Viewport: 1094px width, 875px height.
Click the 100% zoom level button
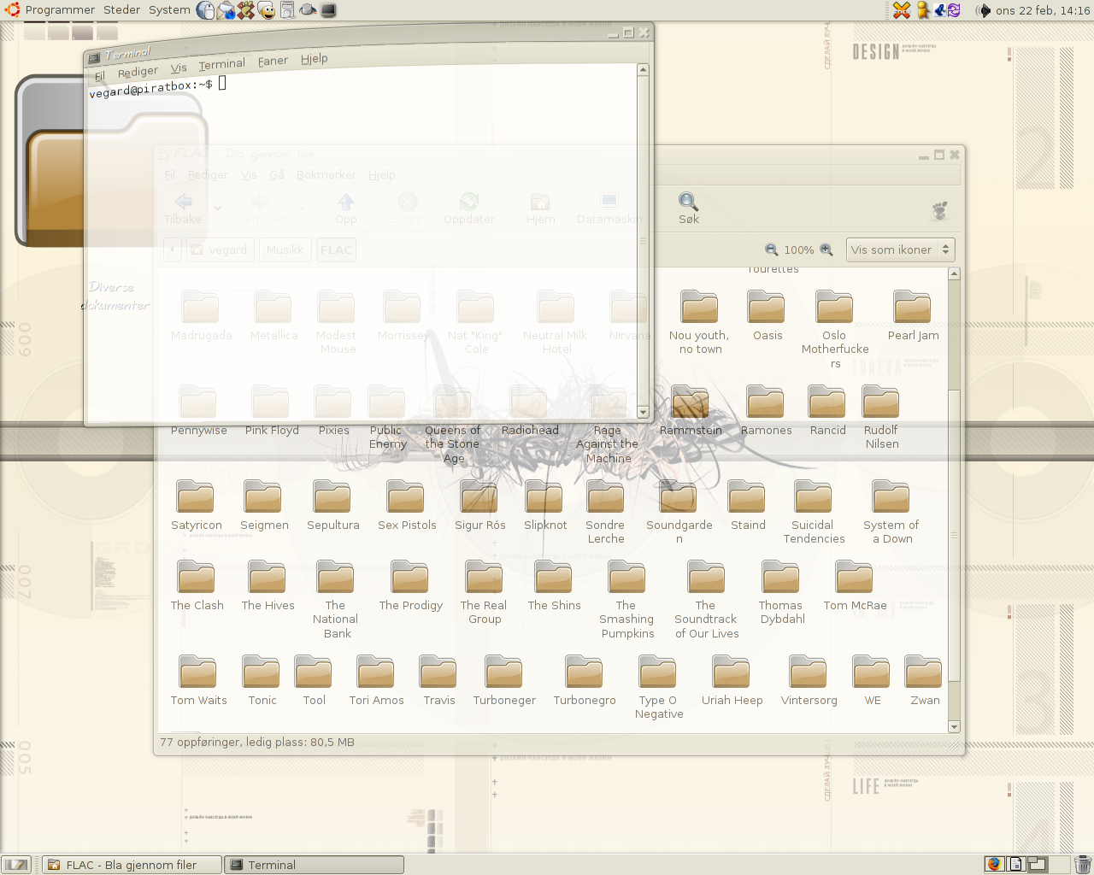[x=798, y=250]
